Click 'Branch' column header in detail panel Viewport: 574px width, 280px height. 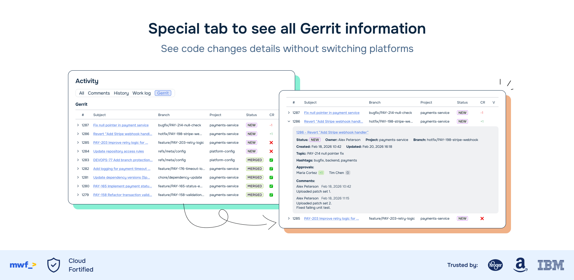(375, 102)
